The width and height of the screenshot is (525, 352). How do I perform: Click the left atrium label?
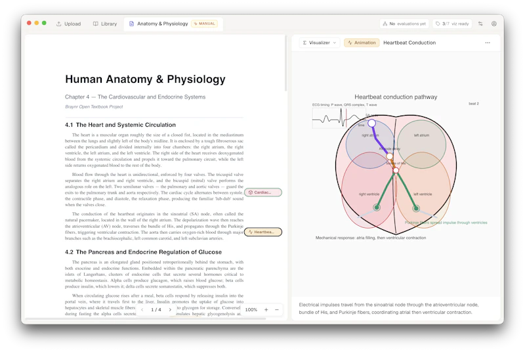(421, 135)
